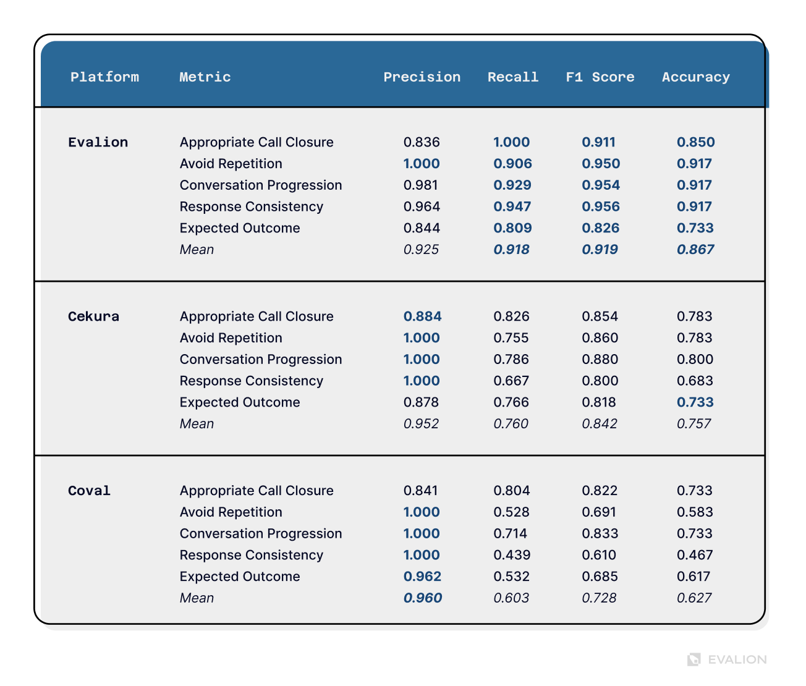Click Evalion Avoid Repetition F1 0.950
This screenshot has width=806, height=686.
point(601,164)
